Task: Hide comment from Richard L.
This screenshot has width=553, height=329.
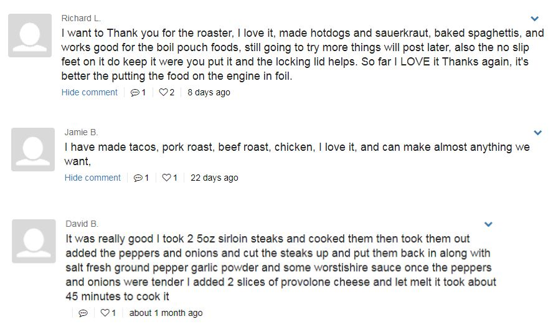Action: pos(89,92)
